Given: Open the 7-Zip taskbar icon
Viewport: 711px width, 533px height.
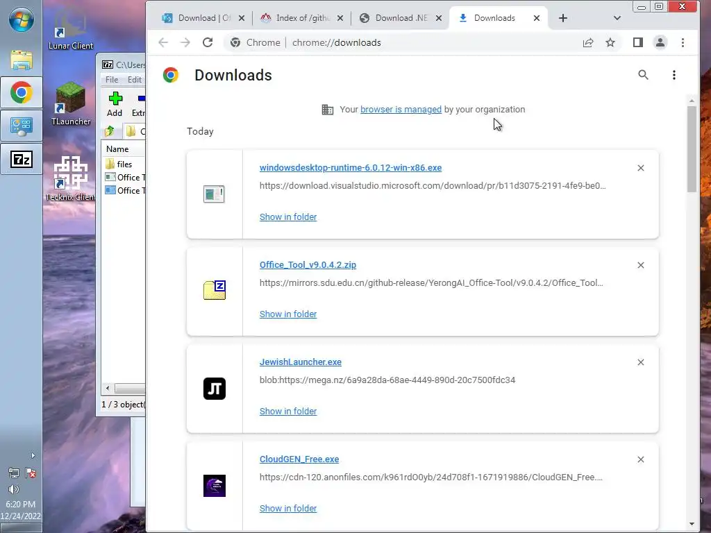Looking at the screenshot, I should [x=22, y=159].
